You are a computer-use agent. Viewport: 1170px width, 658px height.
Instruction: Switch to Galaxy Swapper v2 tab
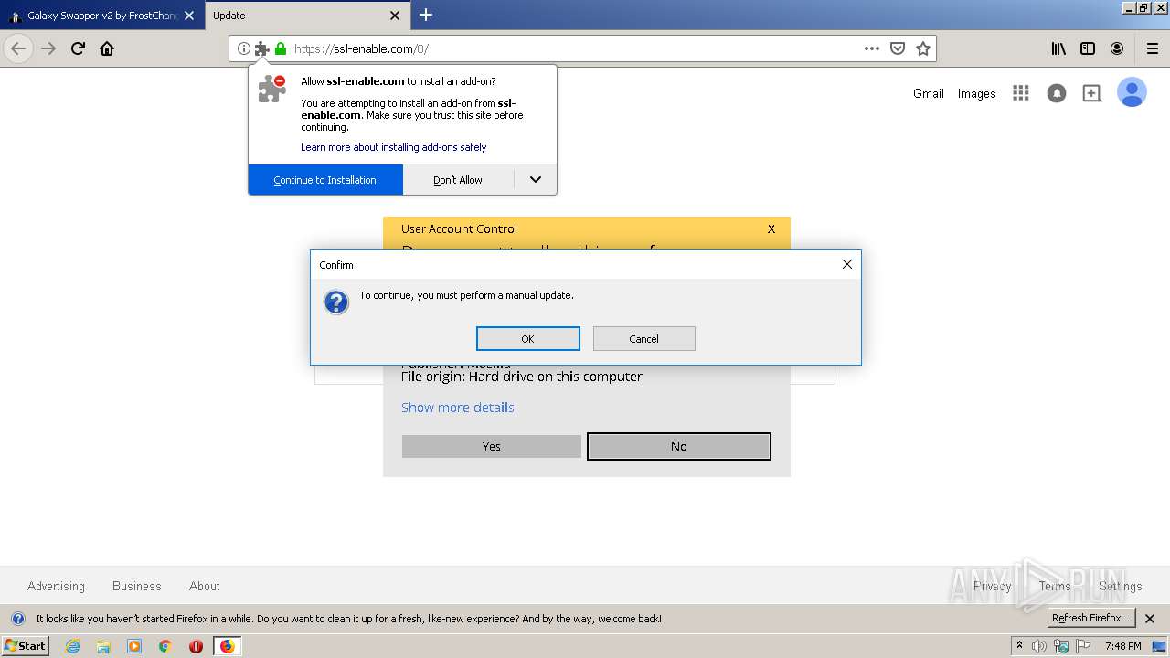101,16
